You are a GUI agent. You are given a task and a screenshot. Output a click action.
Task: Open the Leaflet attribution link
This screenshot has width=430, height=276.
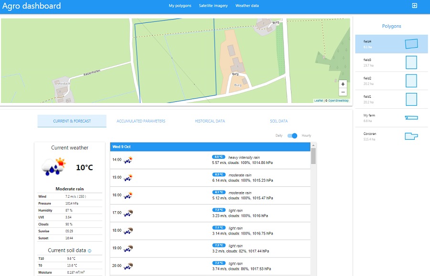(318, 101)
